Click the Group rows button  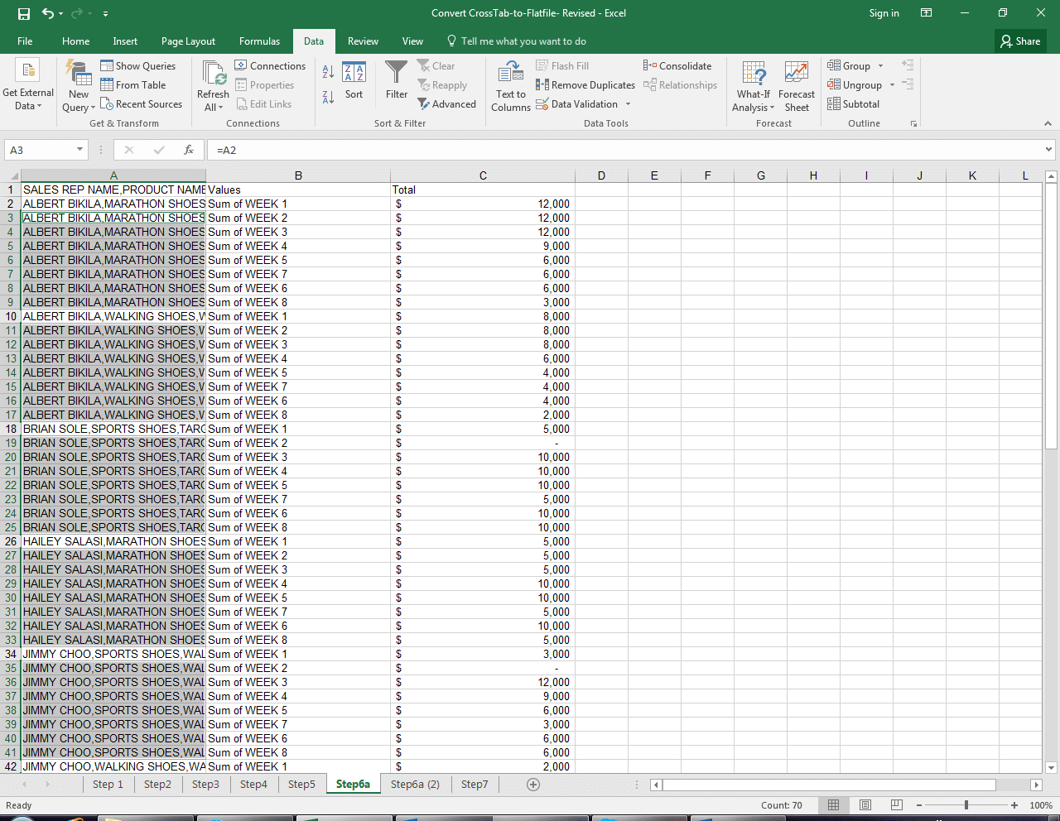[x=849, y=66]
